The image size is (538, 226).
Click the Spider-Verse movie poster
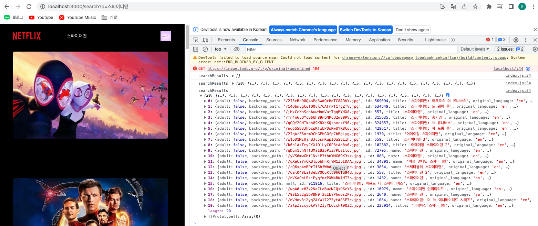91,95
